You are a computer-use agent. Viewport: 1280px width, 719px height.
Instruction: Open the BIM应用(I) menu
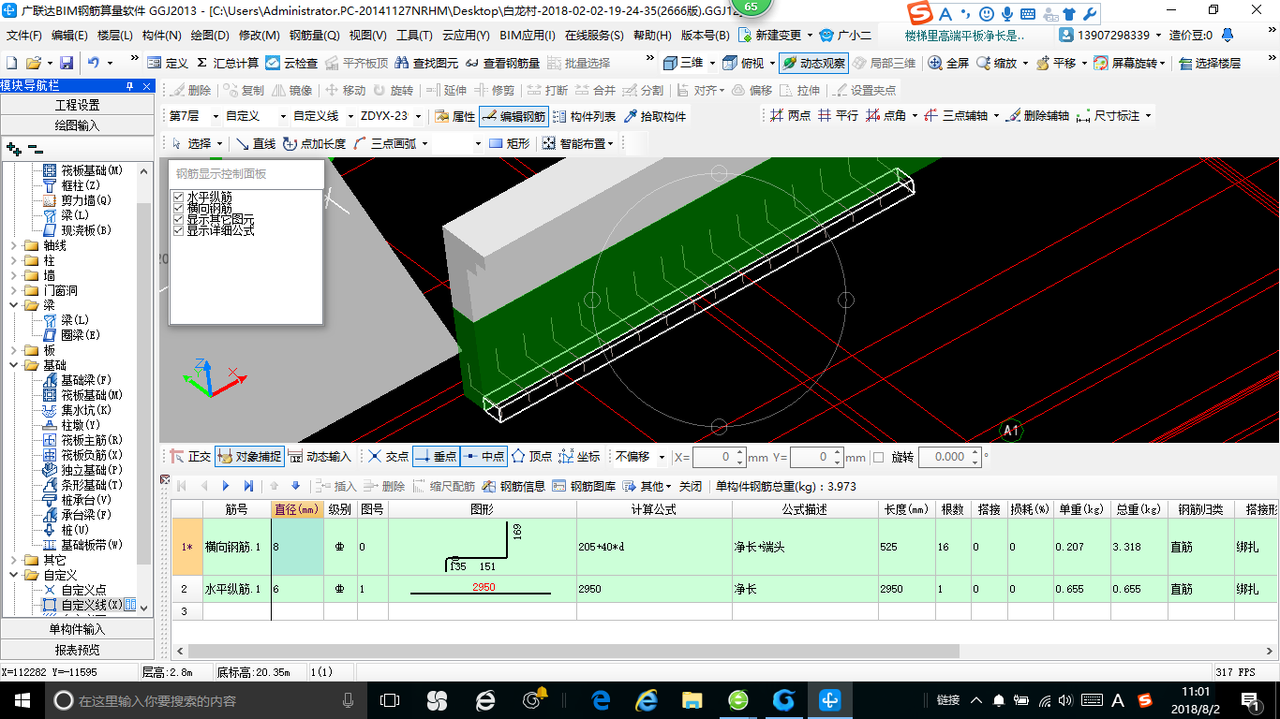point(527,36)
